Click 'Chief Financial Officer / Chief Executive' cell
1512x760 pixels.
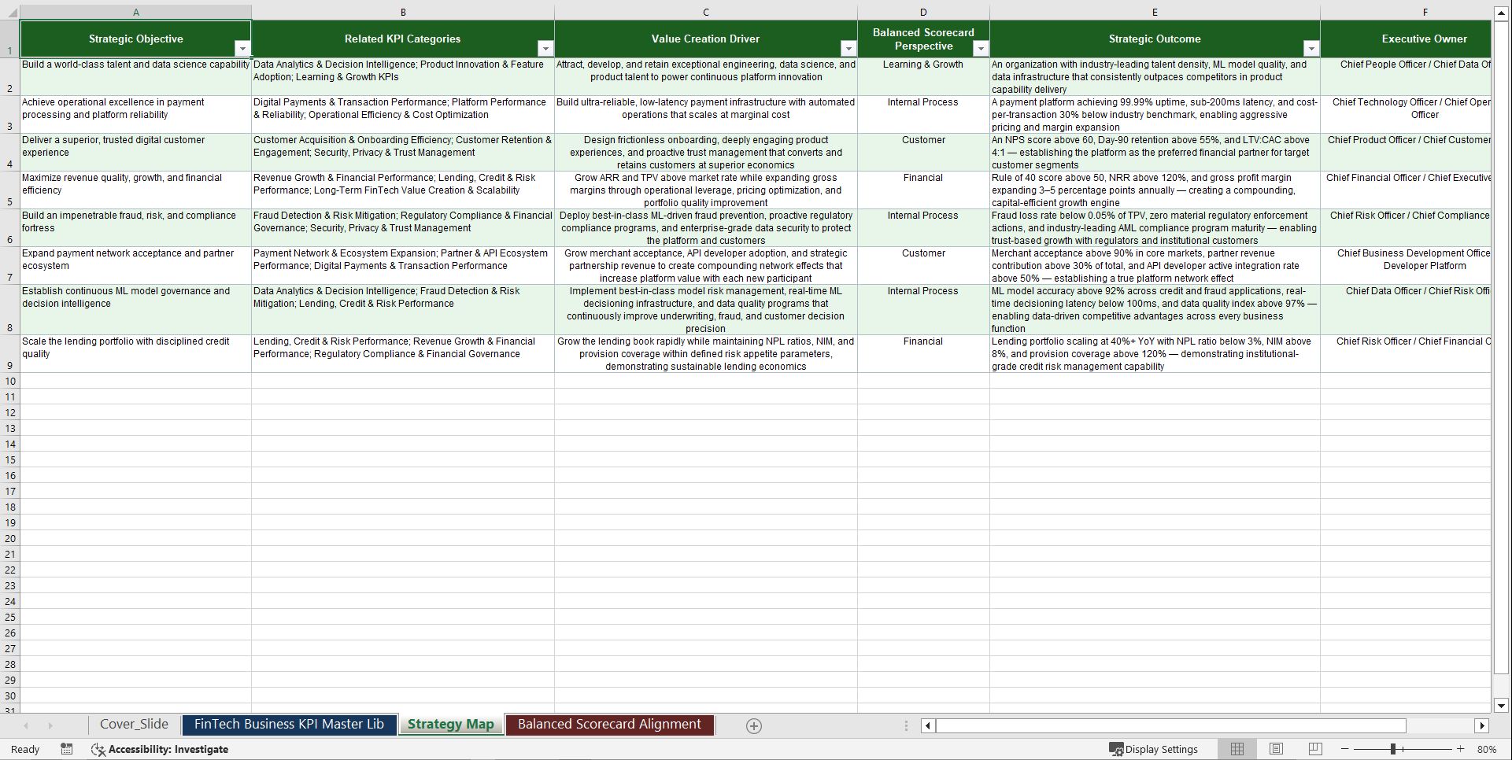1406,190
